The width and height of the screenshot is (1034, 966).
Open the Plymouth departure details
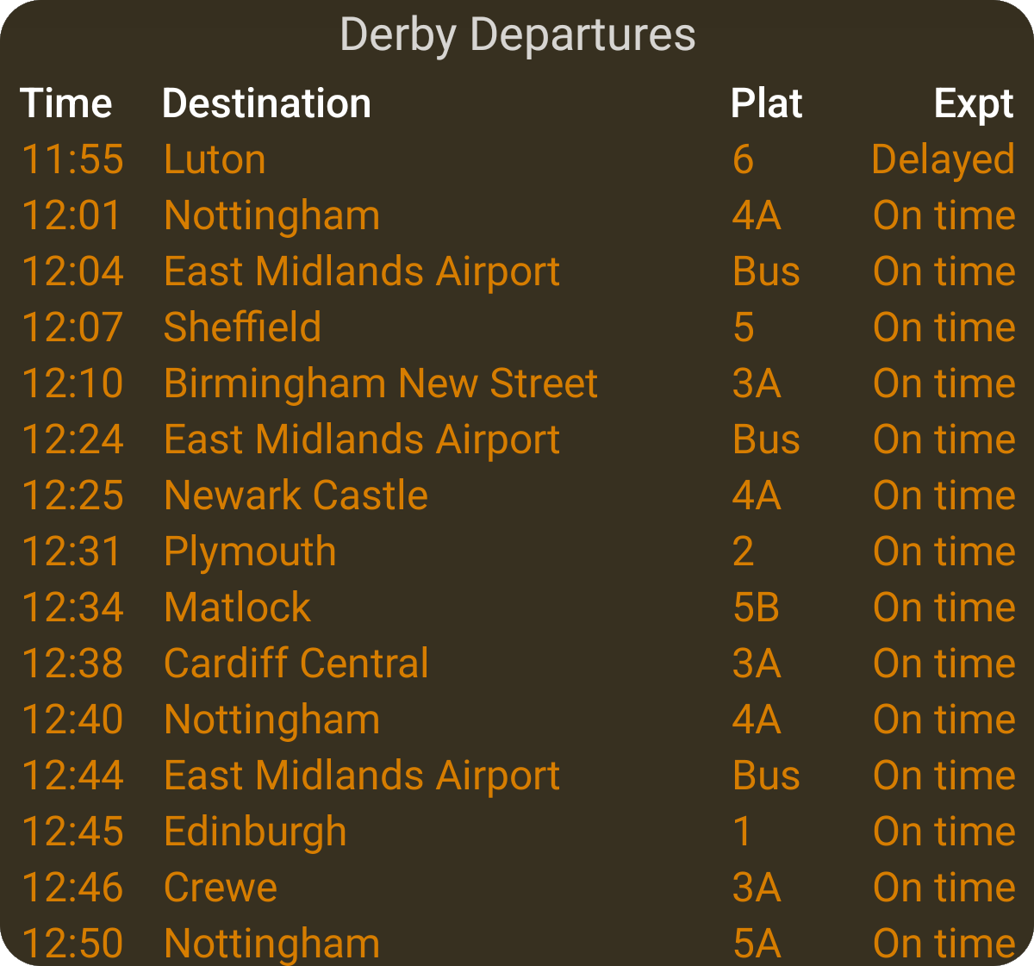(x=250, y=552)
